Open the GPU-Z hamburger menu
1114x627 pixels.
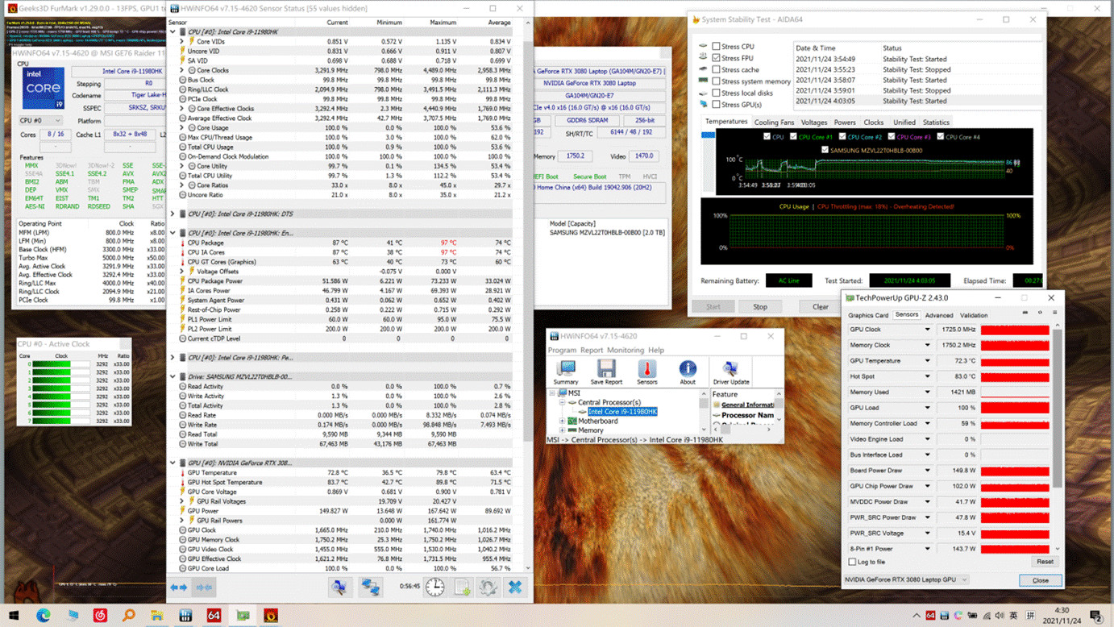[x=1054, y=313]
